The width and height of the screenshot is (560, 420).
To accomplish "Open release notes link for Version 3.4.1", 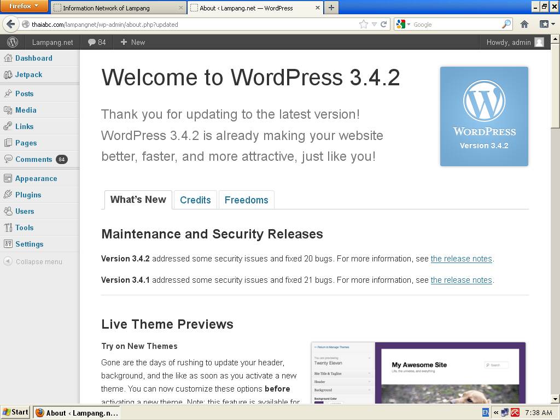I will (x=462, y=280).
